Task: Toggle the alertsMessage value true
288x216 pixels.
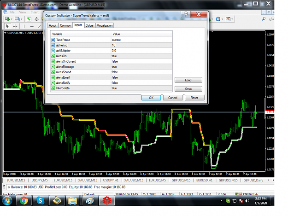Action: pyautogui.click(x=141, y=67)
